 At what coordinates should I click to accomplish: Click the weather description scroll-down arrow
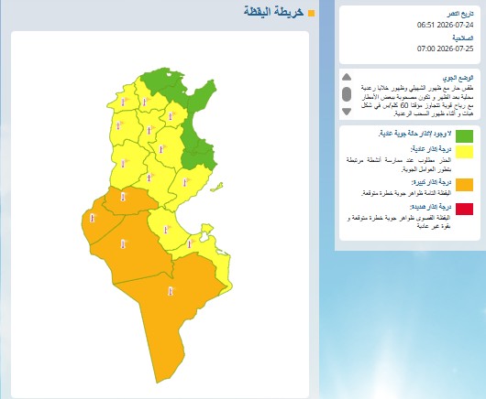(347, 112)
